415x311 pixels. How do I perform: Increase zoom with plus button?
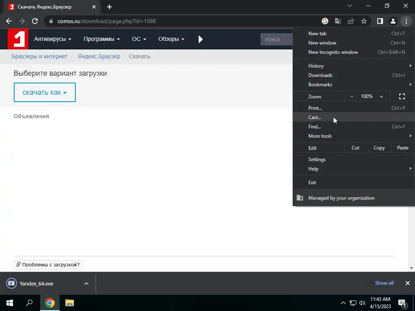tap(381, 96)
